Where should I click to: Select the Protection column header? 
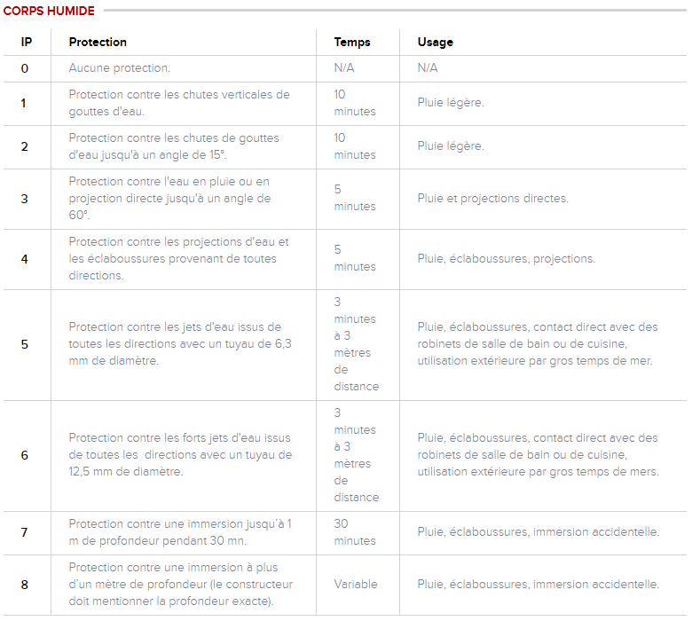click(x=98, y=42)
